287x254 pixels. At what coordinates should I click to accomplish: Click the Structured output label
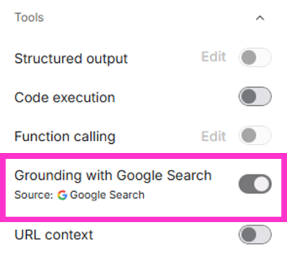71,59
